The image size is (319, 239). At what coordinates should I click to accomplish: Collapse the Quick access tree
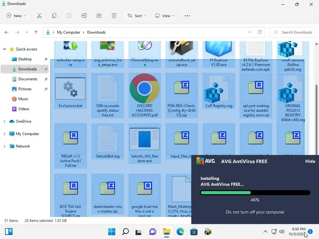pyautogui.click(x=4, y=49)
